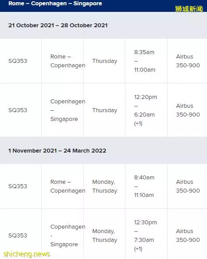Click Monday, Thursday in the last Copenhagen - Singapore row
The height and width of the screenshot is (259, 207).
[105, 236]
